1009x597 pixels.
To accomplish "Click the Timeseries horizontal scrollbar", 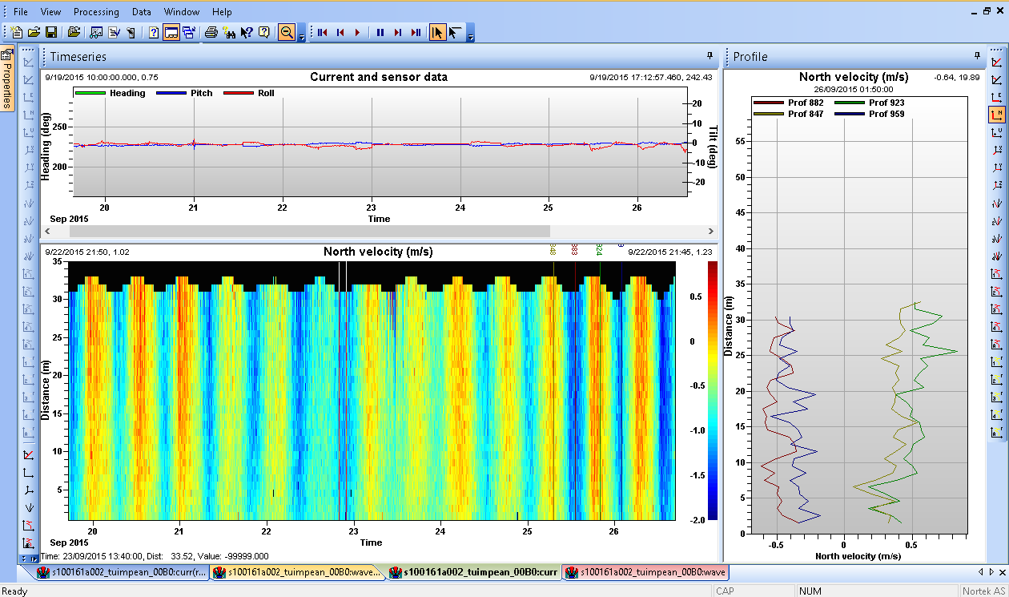I will coord(376,231).
